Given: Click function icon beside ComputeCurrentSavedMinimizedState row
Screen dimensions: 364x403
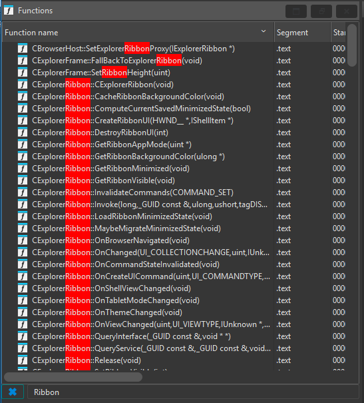Looking at the screenshot, I should point(23,109).
